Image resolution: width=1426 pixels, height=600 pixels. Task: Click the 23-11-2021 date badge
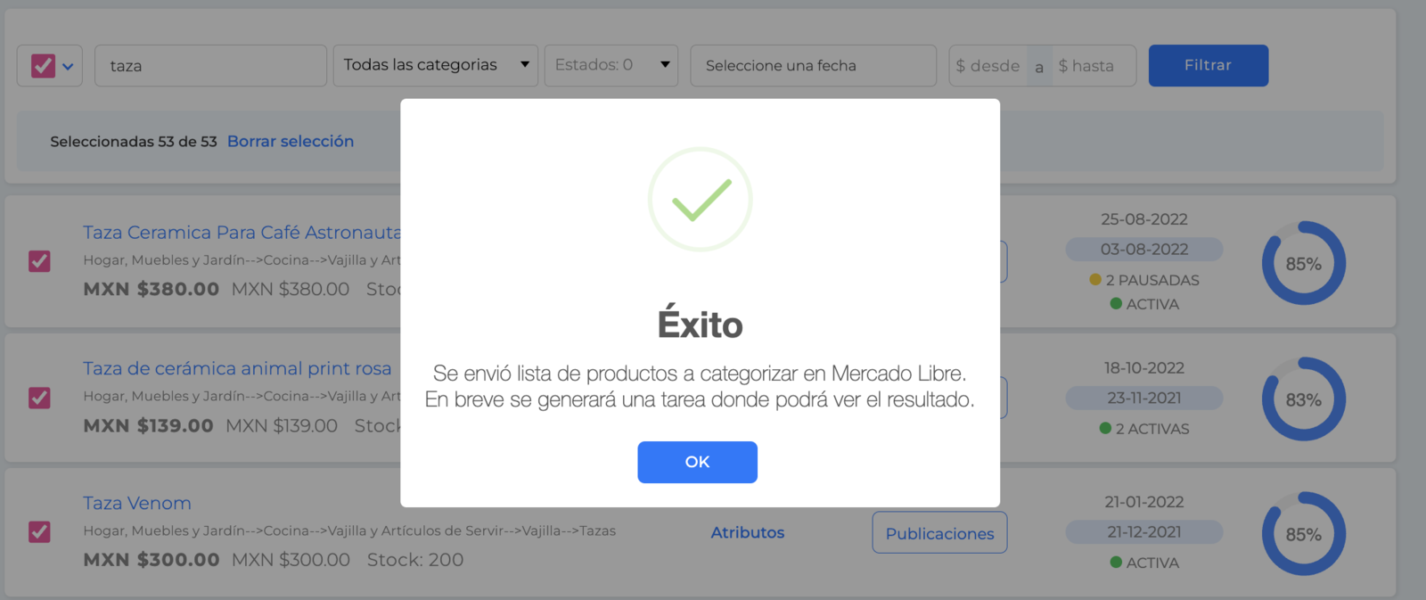click(1144, 399)
